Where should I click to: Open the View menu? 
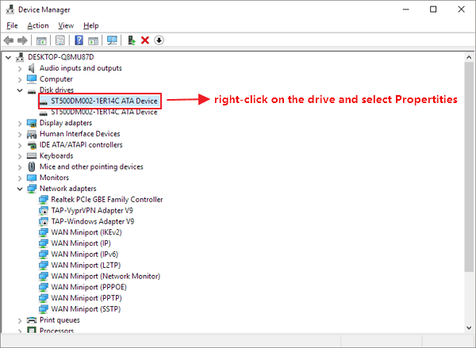65,25
